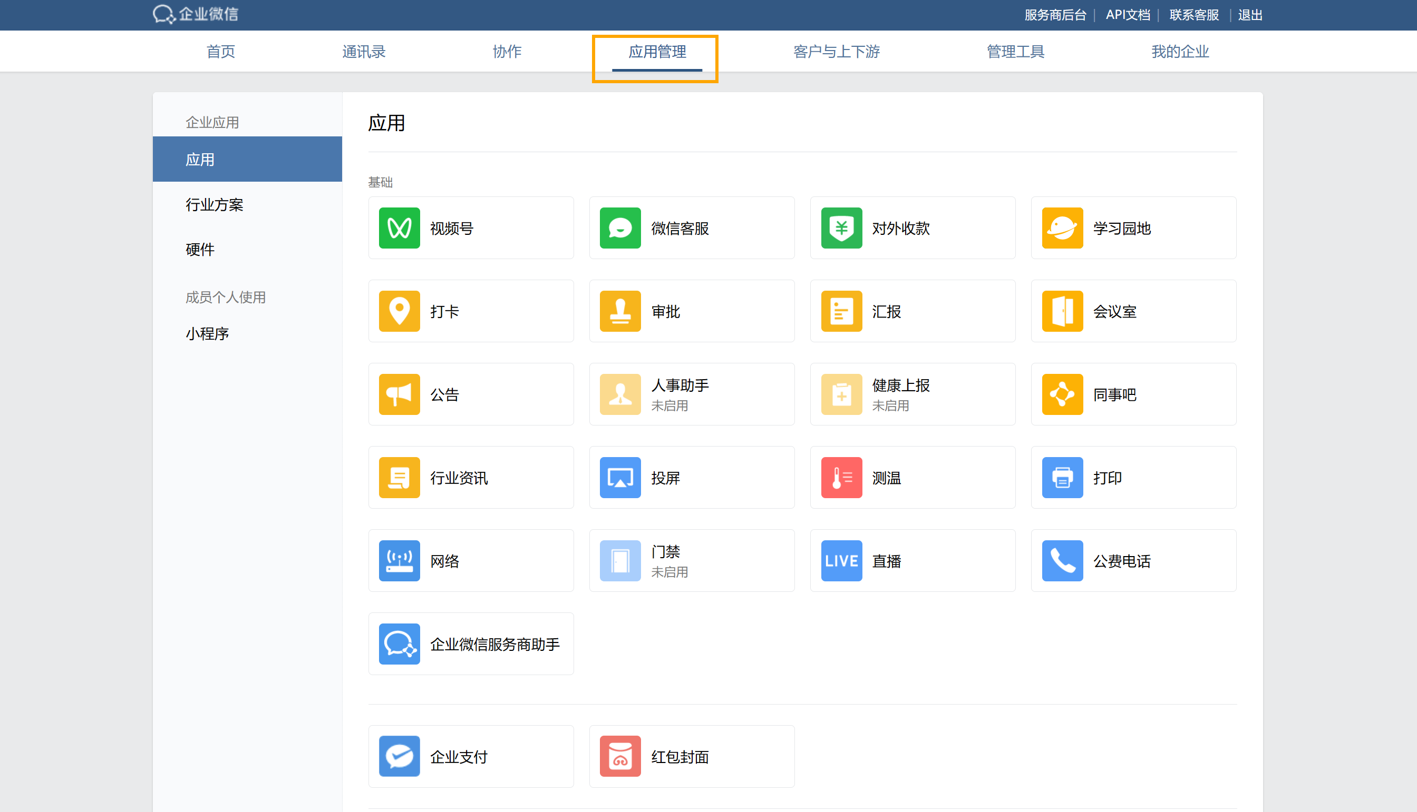Open the 审批 stamp icon
The image size is (1417, 812).
[620, 311]
